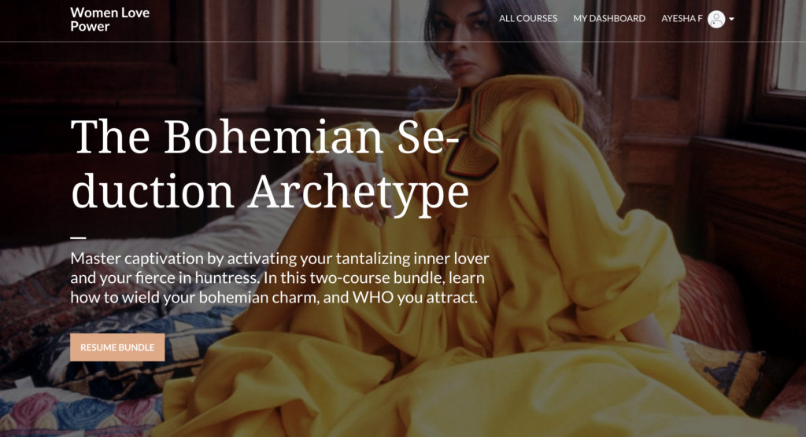Click the RESUME BUNDLE button

tap(117, 347)
